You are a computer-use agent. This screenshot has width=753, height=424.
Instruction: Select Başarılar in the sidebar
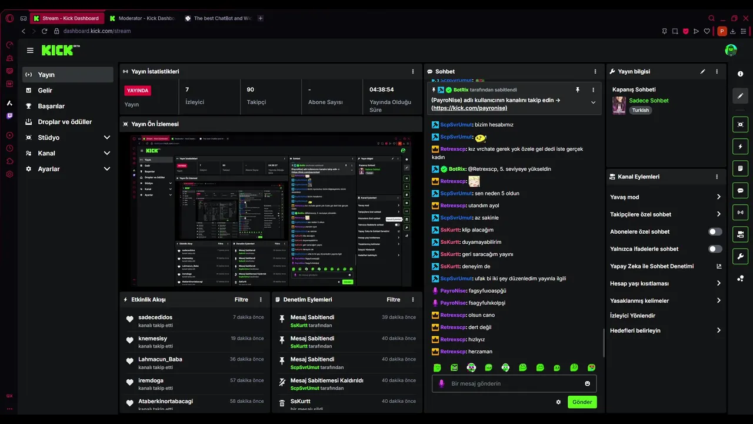68,106
